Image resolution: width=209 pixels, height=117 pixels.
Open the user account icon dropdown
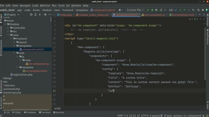[121, 10]
